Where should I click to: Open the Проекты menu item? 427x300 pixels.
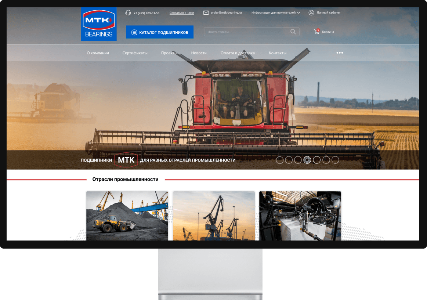(x=169, y=53)
